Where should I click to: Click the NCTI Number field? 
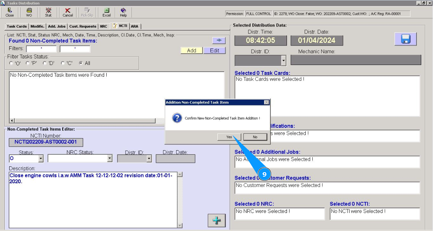[46, 142]
